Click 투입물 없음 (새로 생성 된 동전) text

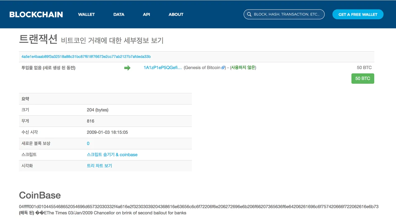[48, 68]
